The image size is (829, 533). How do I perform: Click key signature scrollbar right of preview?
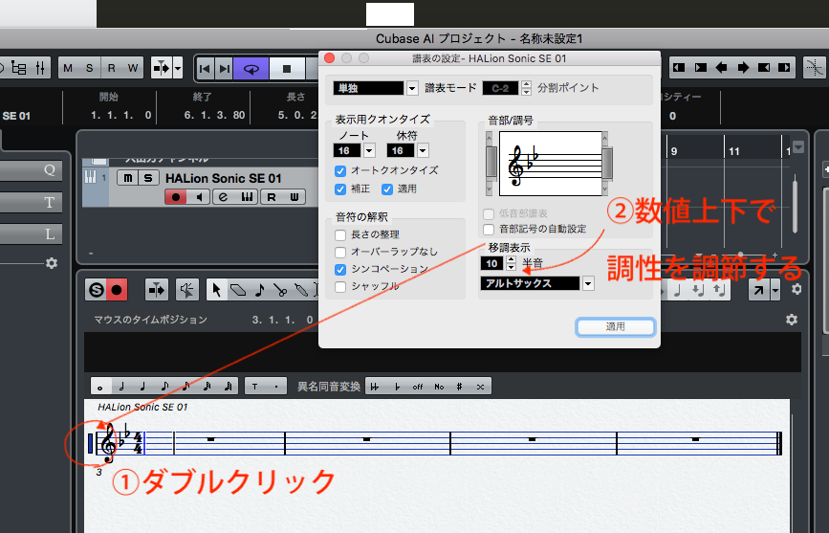click(606, 164)
